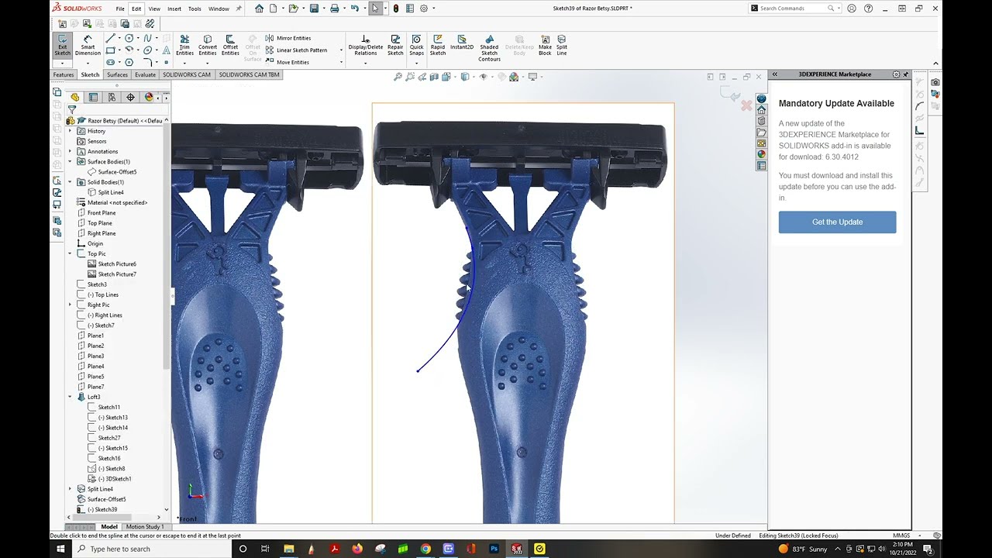Select Front Plane in the tree

point(95,212)
